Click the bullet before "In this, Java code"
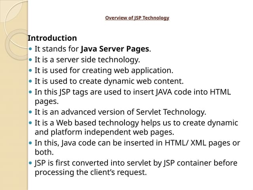This screenshot has width=253, height=190. [x=31, y=143]
